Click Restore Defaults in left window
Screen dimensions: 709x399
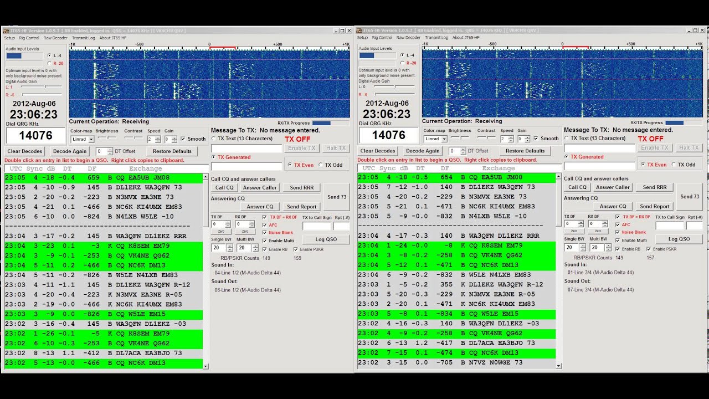[172, 151]
